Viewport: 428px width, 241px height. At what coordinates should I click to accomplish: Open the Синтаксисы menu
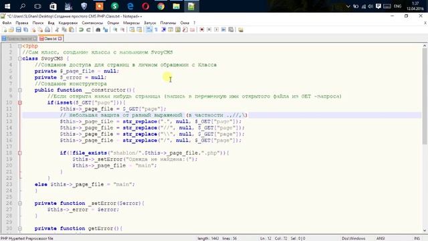(92, 23)
